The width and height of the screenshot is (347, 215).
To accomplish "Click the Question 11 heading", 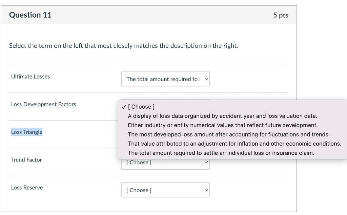I will pos(30,15).
